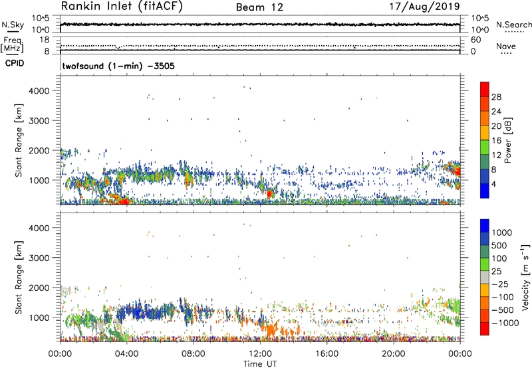This screenshot has height=368, width=532.
Task: Click the "28" label on the Power colorbar
Action: coord(496,97)
